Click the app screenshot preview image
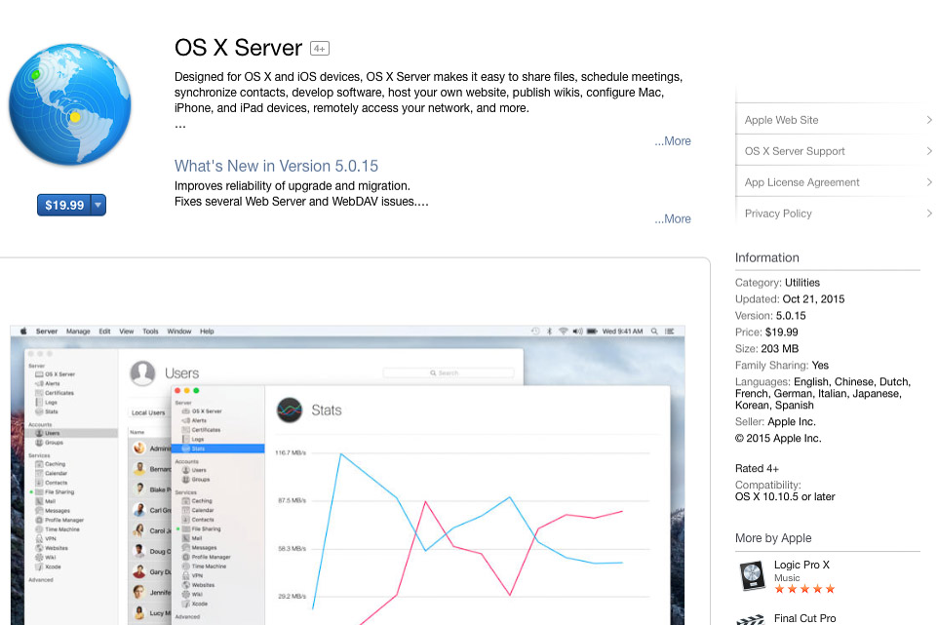 (347, 475)
